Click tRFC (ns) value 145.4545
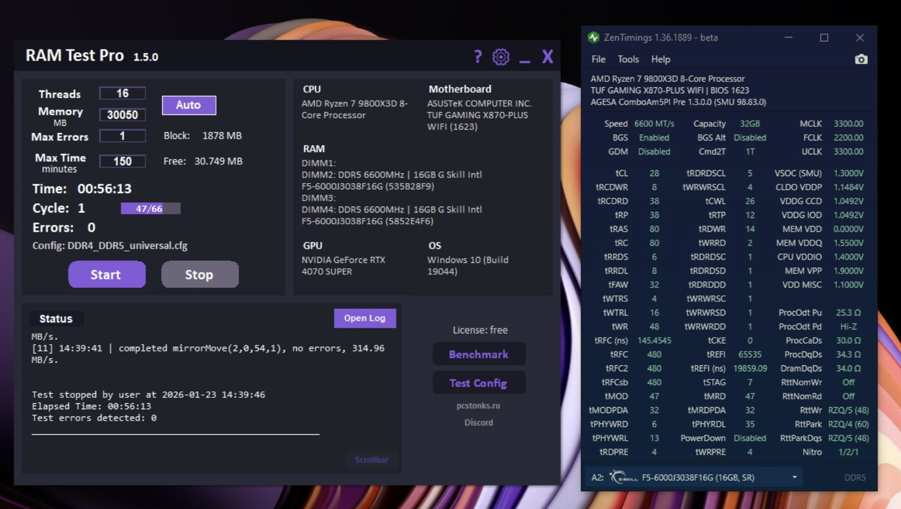901x509 pixels. click(654, 340)
